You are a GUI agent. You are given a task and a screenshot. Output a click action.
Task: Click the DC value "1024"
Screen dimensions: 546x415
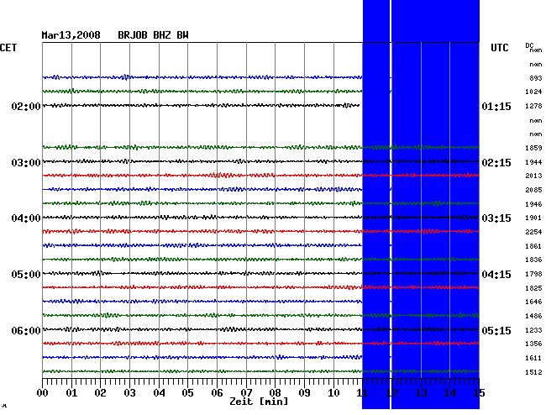point(533,92)
